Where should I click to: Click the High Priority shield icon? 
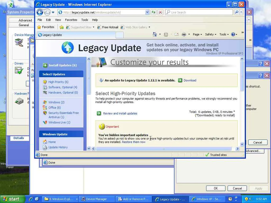point(45,82)
